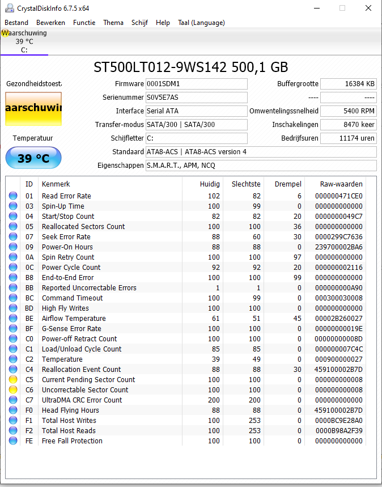Click the blue status icon for Load/Unload Cycle Count

pyautogui.click(x=13, y=349)
